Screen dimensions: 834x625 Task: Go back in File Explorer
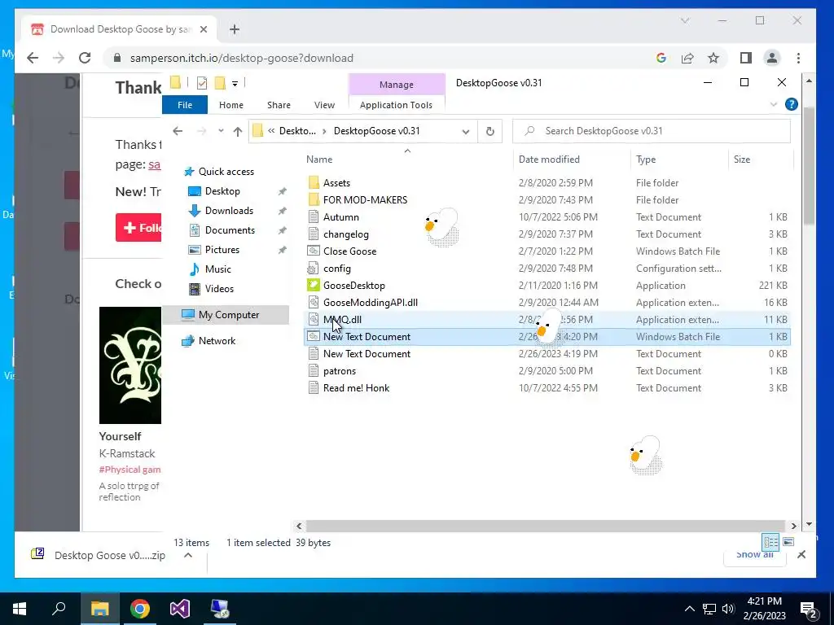point(178,131)
